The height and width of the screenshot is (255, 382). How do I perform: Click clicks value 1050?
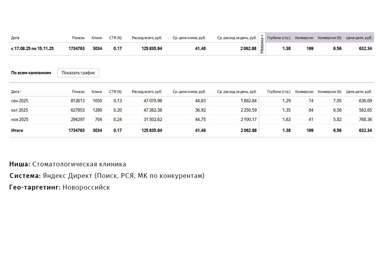97,101
